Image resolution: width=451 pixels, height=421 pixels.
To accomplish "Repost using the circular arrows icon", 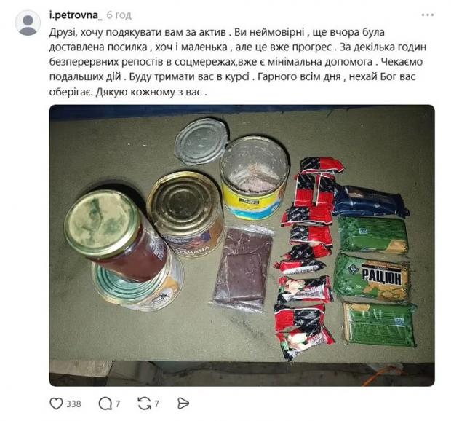I will click(x=144, y=404).
